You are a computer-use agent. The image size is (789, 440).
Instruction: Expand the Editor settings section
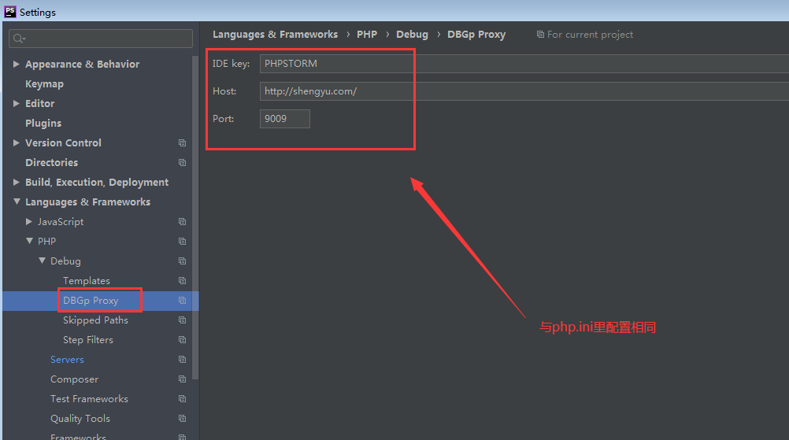[17, 104]
